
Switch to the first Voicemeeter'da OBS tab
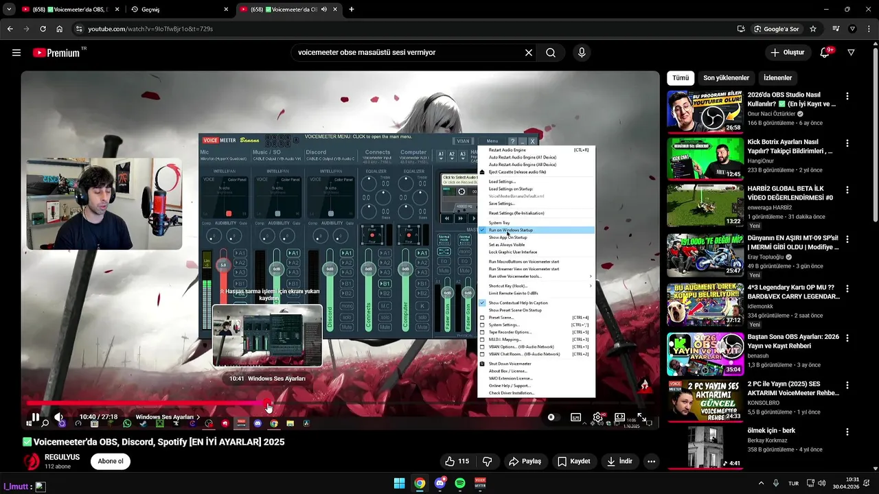pos(71,10)
